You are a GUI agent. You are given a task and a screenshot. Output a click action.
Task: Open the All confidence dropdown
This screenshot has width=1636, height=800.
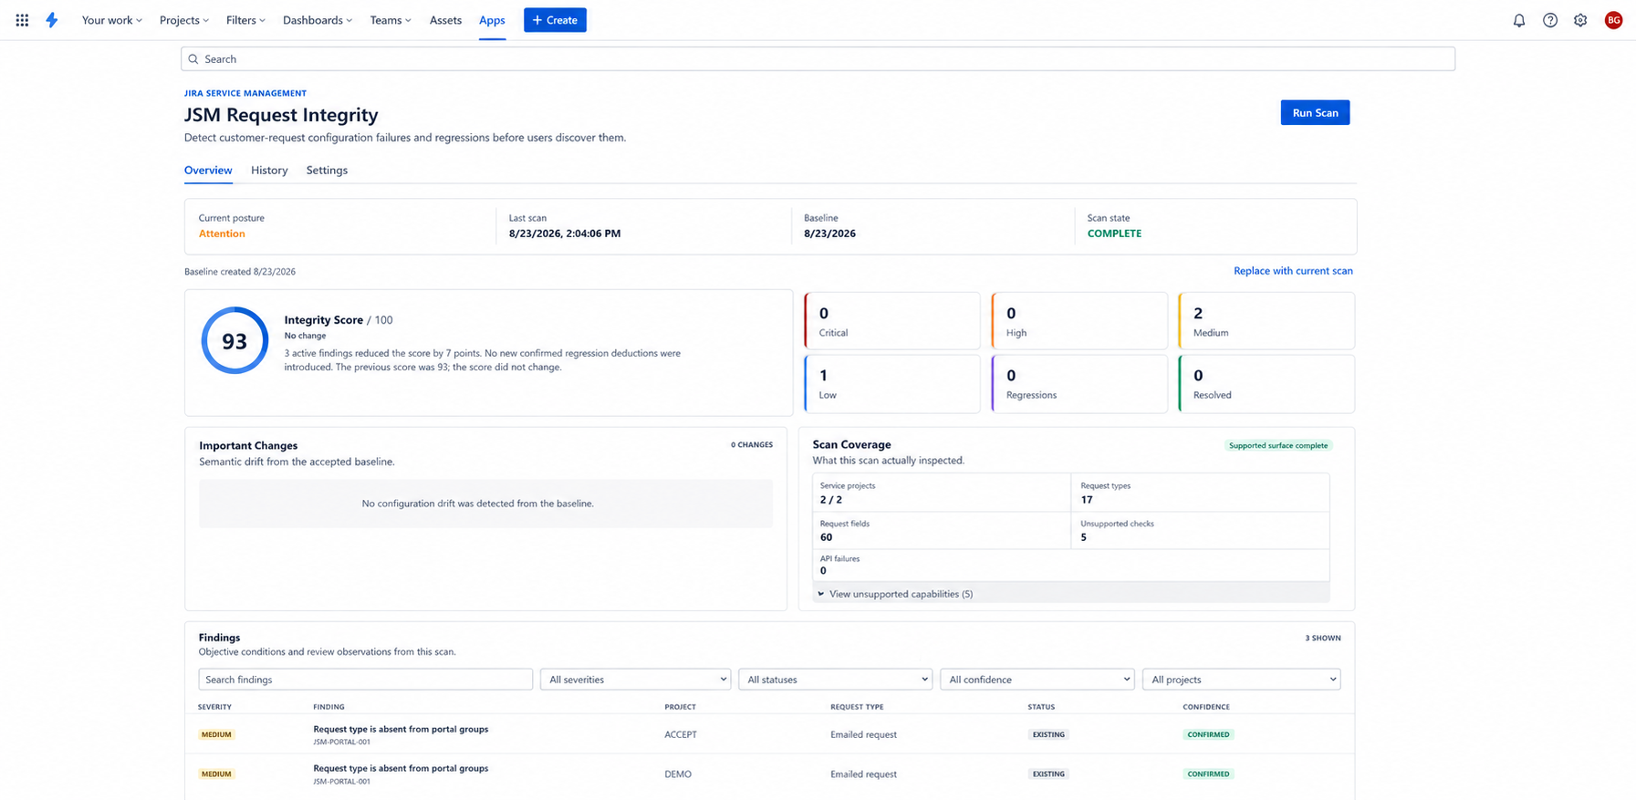pyautogui.click(x=1037, y=680)
